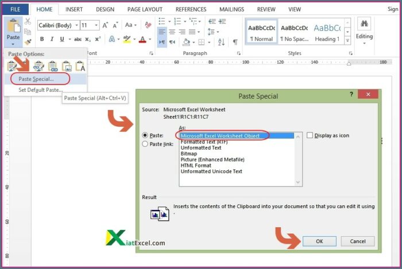402x269 pixels.
Task: Click OK in Paste Special dialog
Action: click(319, 241)
